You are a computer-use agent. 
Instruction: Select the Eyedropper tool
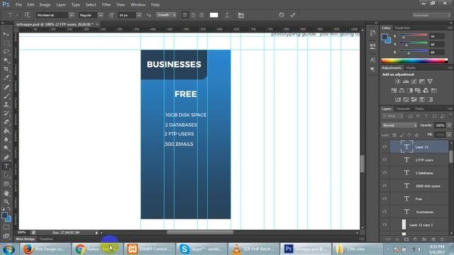tap(6, 78)
